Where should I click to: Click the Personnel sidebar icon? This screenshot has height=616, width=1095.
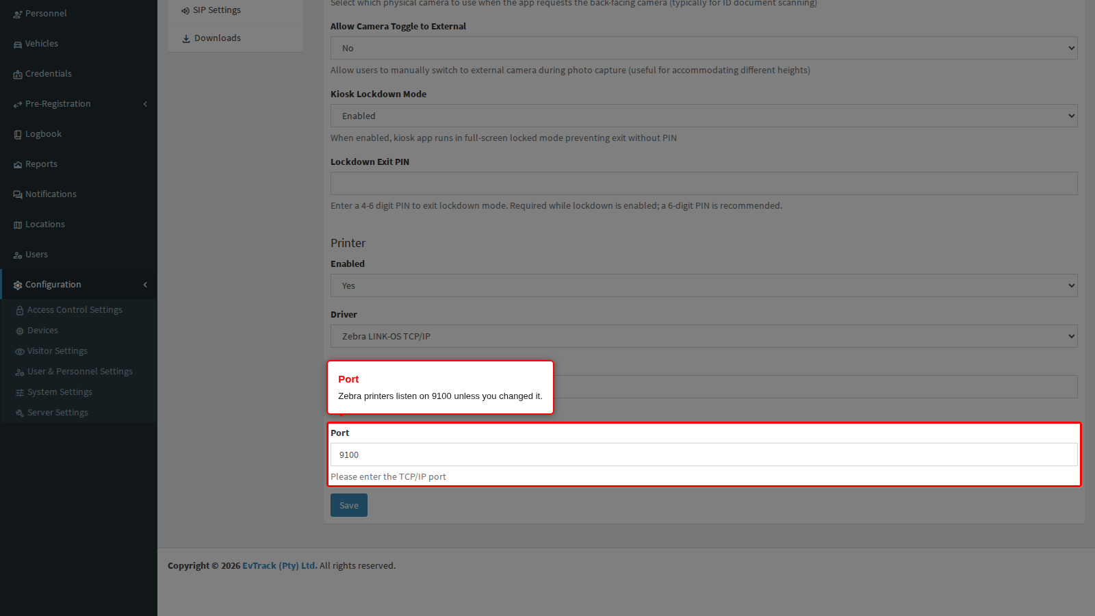(18, 14)
